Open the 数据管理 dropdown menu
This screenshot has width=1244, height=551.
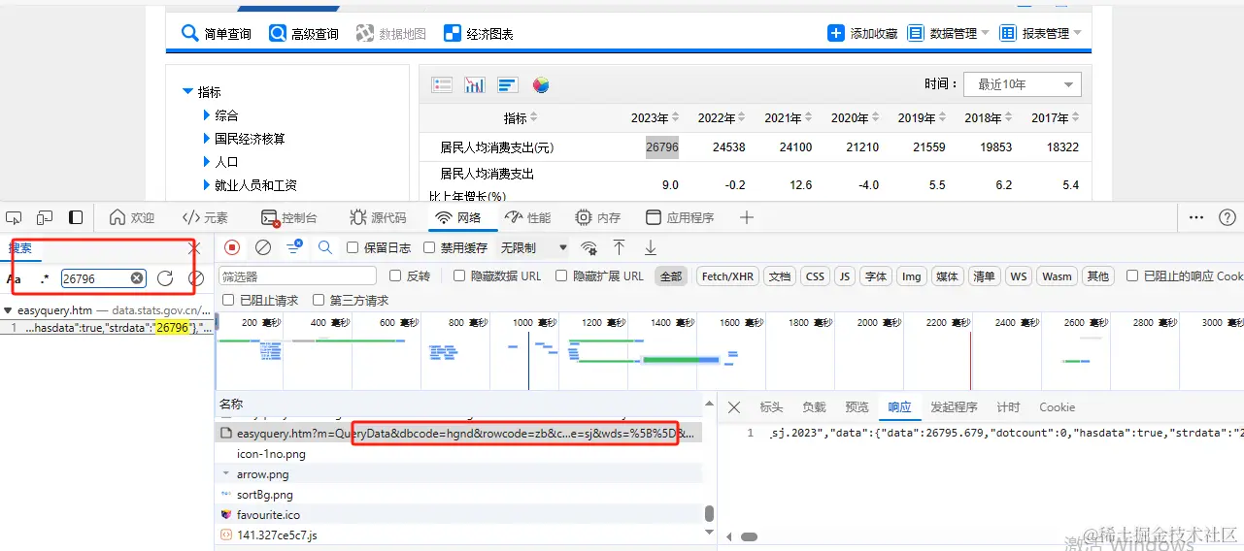click(948, 33)
